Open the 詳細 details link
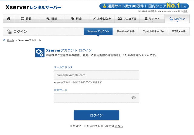Image resolution: width=194 pixels, height=135 pixels. [x=185, y=12]
